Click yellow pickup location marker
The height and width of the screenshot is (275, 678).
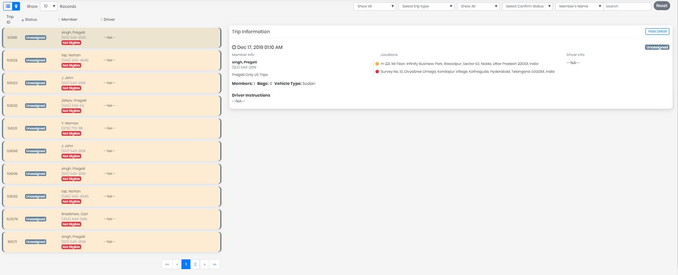click(377, 64)
